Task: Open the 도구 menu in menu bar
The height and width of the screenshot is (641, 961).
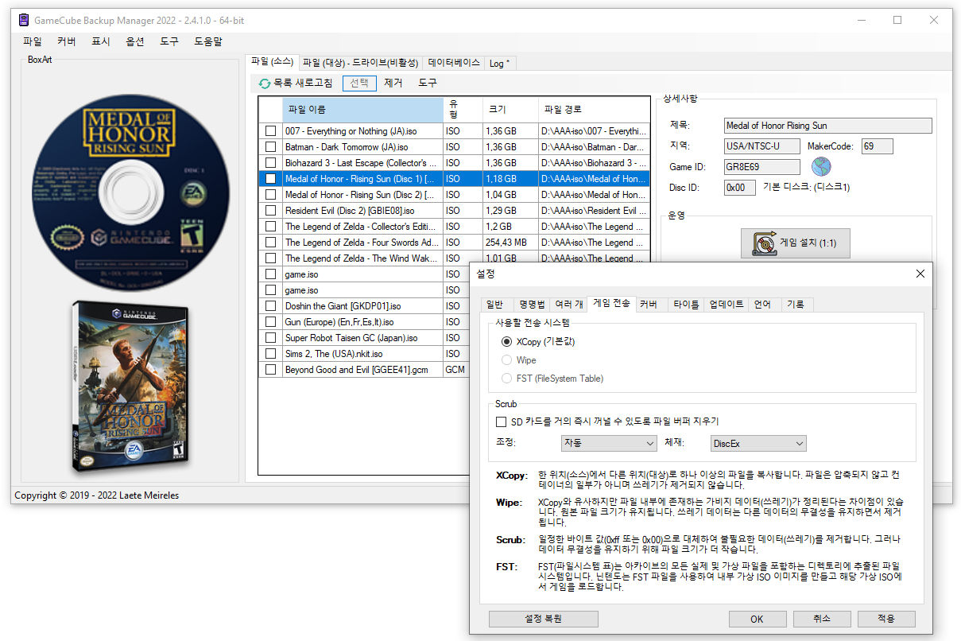Action: coord(169,41)
